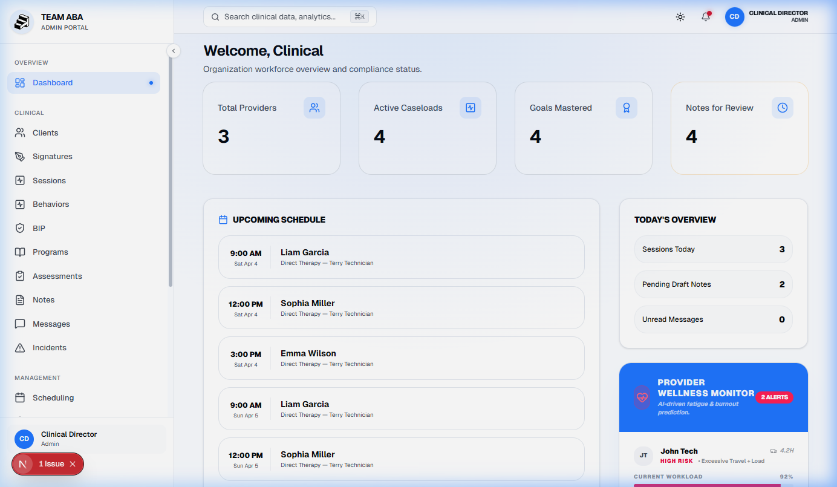This screenshot has width=837, height=487.
Task: Open Liam Garcia Sun Apr 5 session
Action: [x=402, y=409]
